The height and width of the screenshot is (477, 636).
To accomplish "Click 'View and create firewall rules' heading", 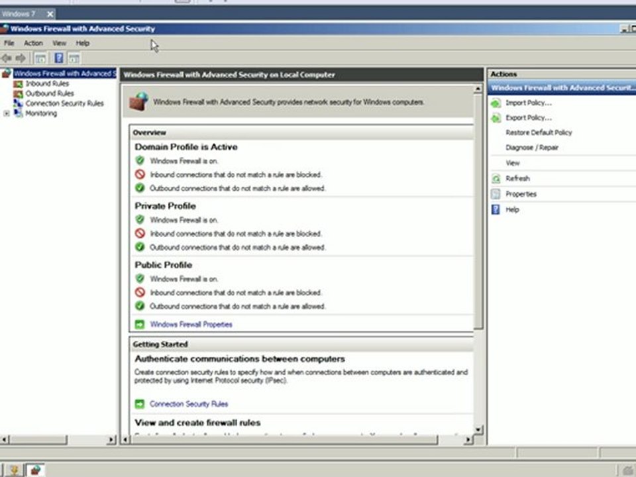I will pyautogui.click(x=197, y=423).
